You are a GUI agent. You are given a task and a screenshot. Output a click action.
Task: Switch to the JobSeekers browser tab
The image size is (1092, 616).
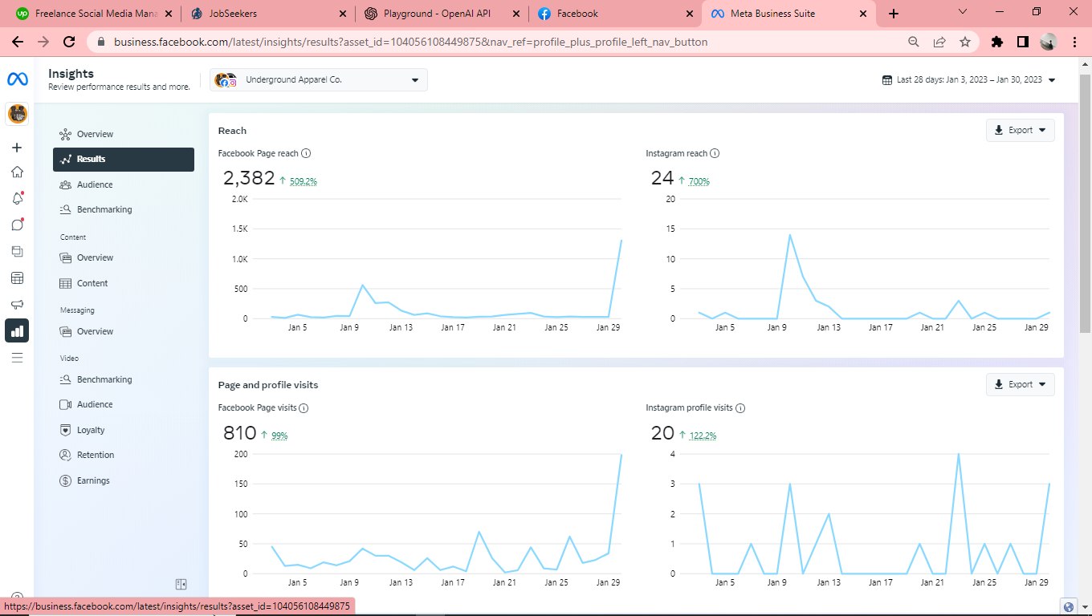[x=268, y=14]
